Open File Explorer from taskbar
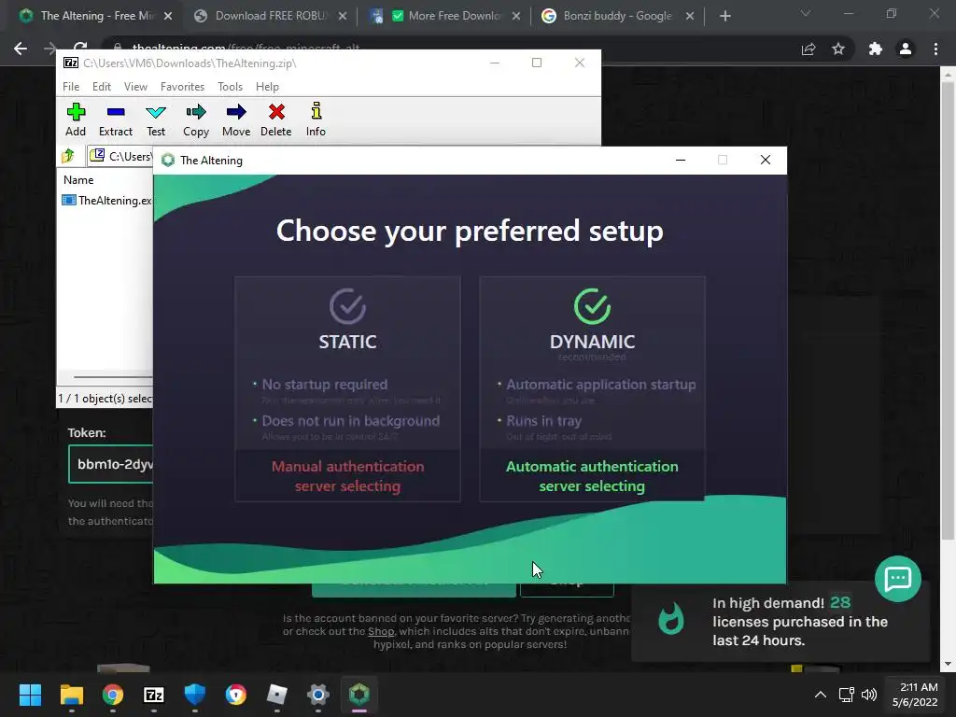Screen dimensions: 956x717 (71, 695)
